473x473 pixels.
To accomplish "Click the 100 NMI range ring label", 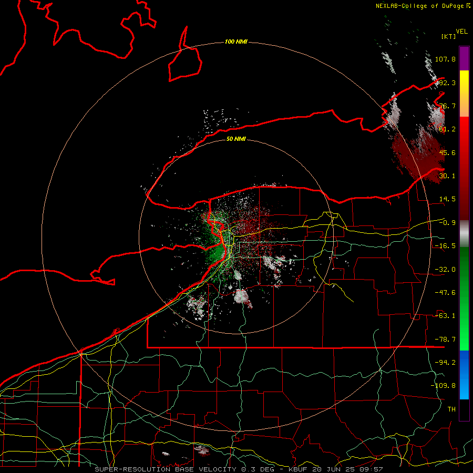I will tap(236, 42).
